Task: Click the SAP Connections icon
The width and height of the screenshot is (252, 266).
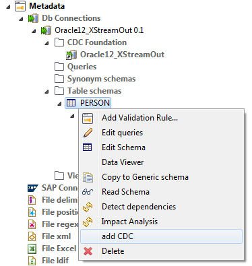Action: click(x=33, y=188)
